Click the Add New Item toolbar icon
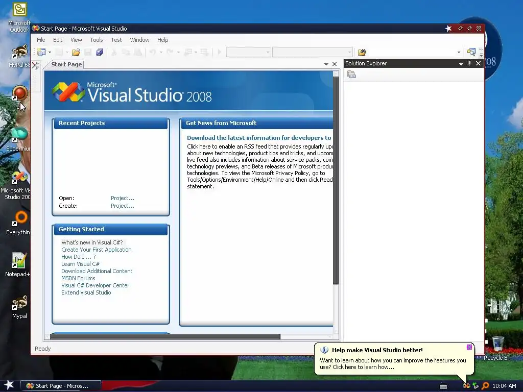The height and width of the screenshot is (392, 523). (59, 52)
